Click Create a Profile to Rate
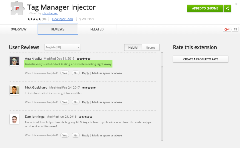 [201, 59]
